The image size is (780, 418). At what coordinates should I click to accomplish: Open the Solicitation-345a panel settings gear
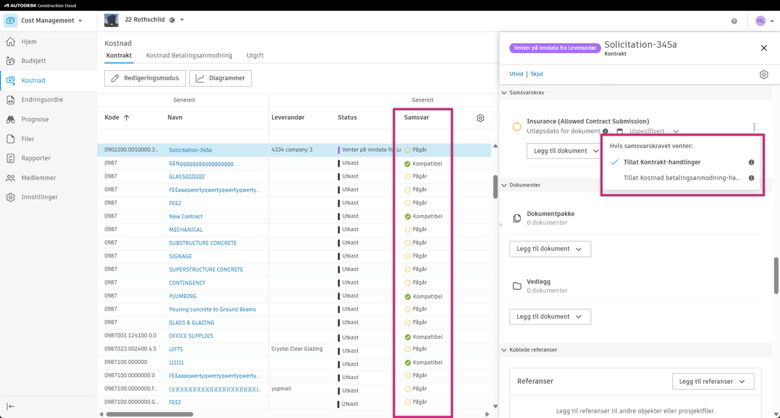(764, 75)
